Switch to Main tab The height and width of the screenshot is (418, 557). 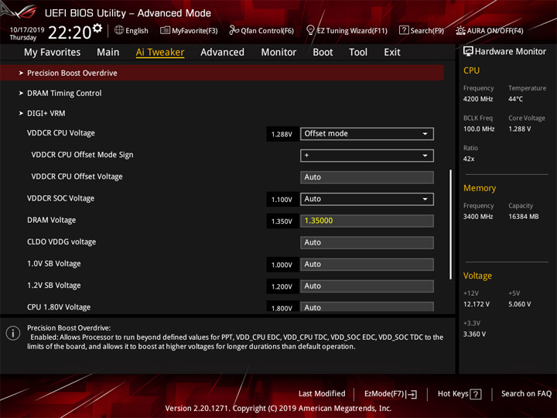108,53
